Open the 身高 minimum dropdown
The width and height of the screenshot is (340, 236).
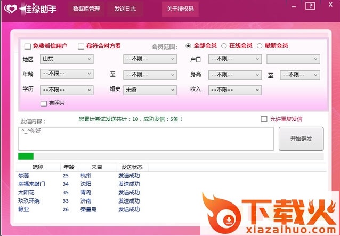pos(235,75)
